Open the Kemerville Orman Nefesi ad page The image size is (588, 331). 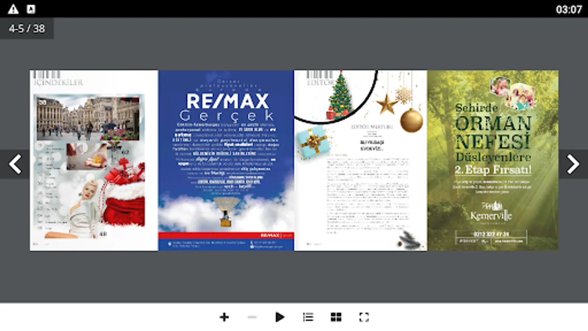[493, 160]
